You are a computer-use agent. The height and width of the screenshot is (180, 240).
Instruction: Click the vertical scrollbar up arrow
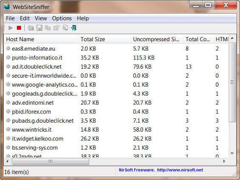click(232, 38)
